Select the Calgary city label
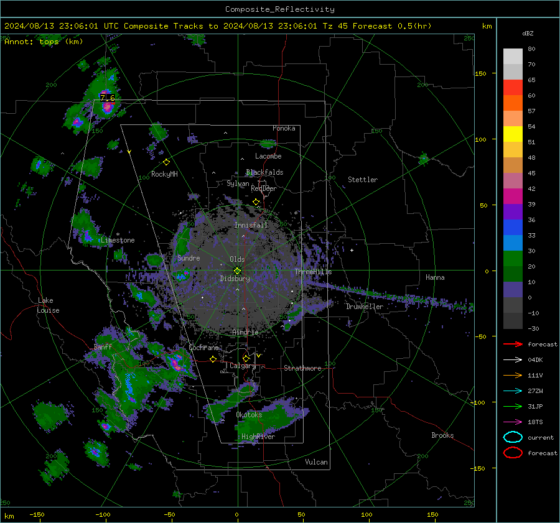The width and height of the screenshot is (560, 523). [243, 366]
